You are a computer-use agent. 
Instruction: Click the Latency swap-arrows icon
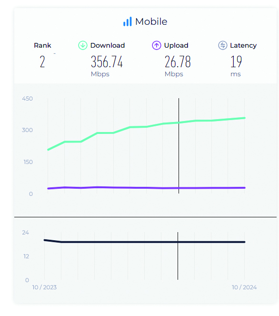pyautogui.click(x=223, y=45)
